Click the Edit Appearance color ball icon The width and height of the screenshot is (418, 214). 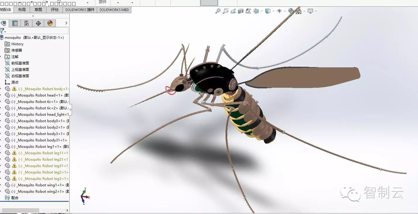coord(291,11)
